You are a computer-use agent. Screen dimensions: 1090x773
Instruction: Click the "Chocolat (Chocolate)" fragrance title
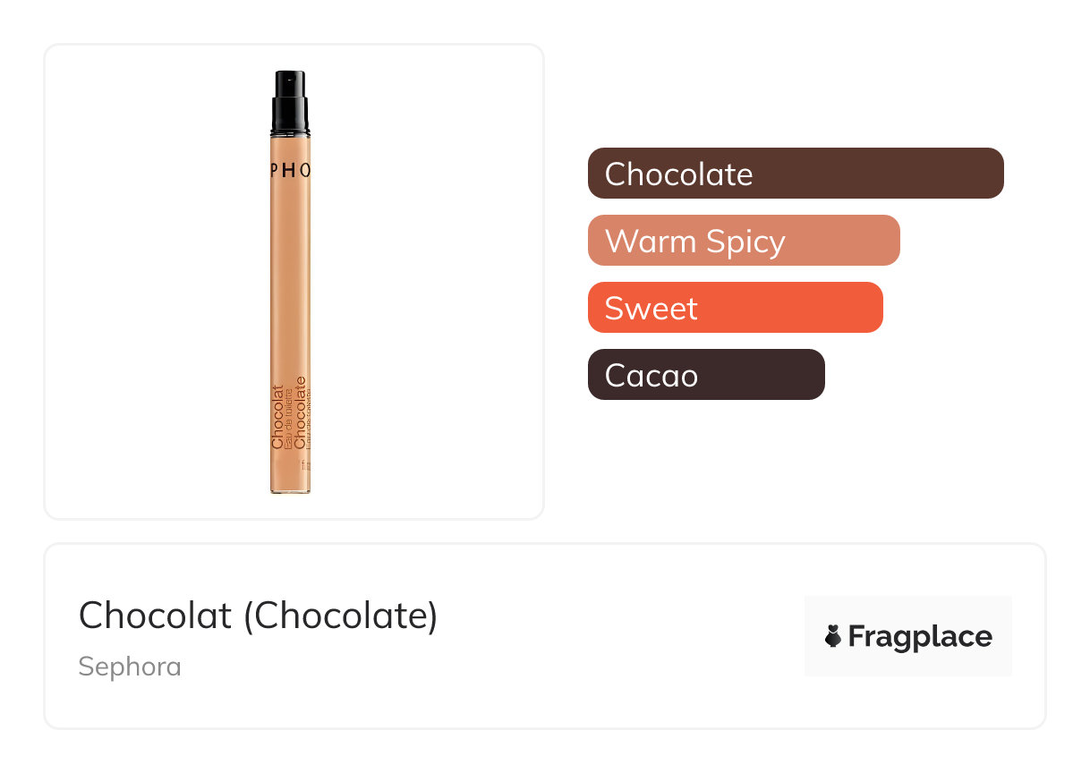258,616
